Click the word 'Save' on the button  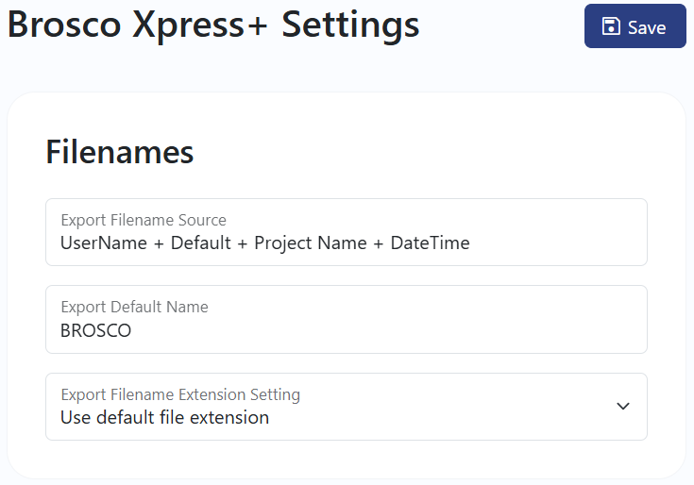[647, 28]
